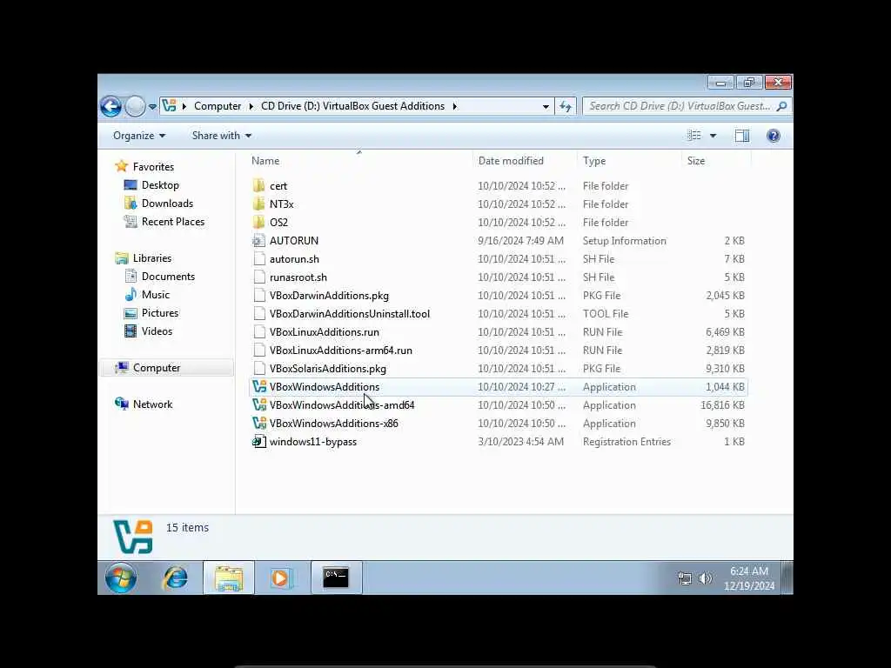
Task: Open the Share with menu
Action: (x=222, y=136)
